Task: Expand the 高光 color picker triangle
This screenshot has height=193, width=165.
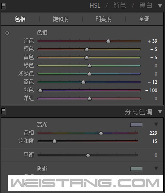Action: pos(156,124)
